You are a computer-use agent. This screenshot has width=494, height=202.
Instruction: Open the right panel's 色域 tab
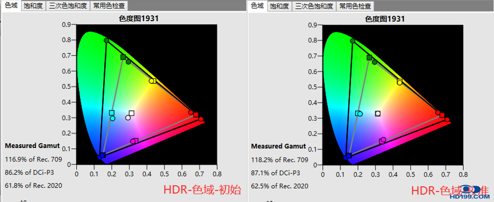coord(257,6)
